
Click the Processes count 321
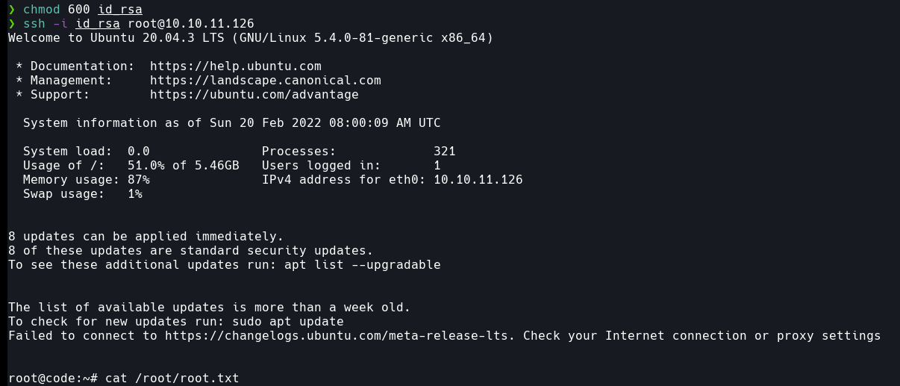tap(444, 152)
